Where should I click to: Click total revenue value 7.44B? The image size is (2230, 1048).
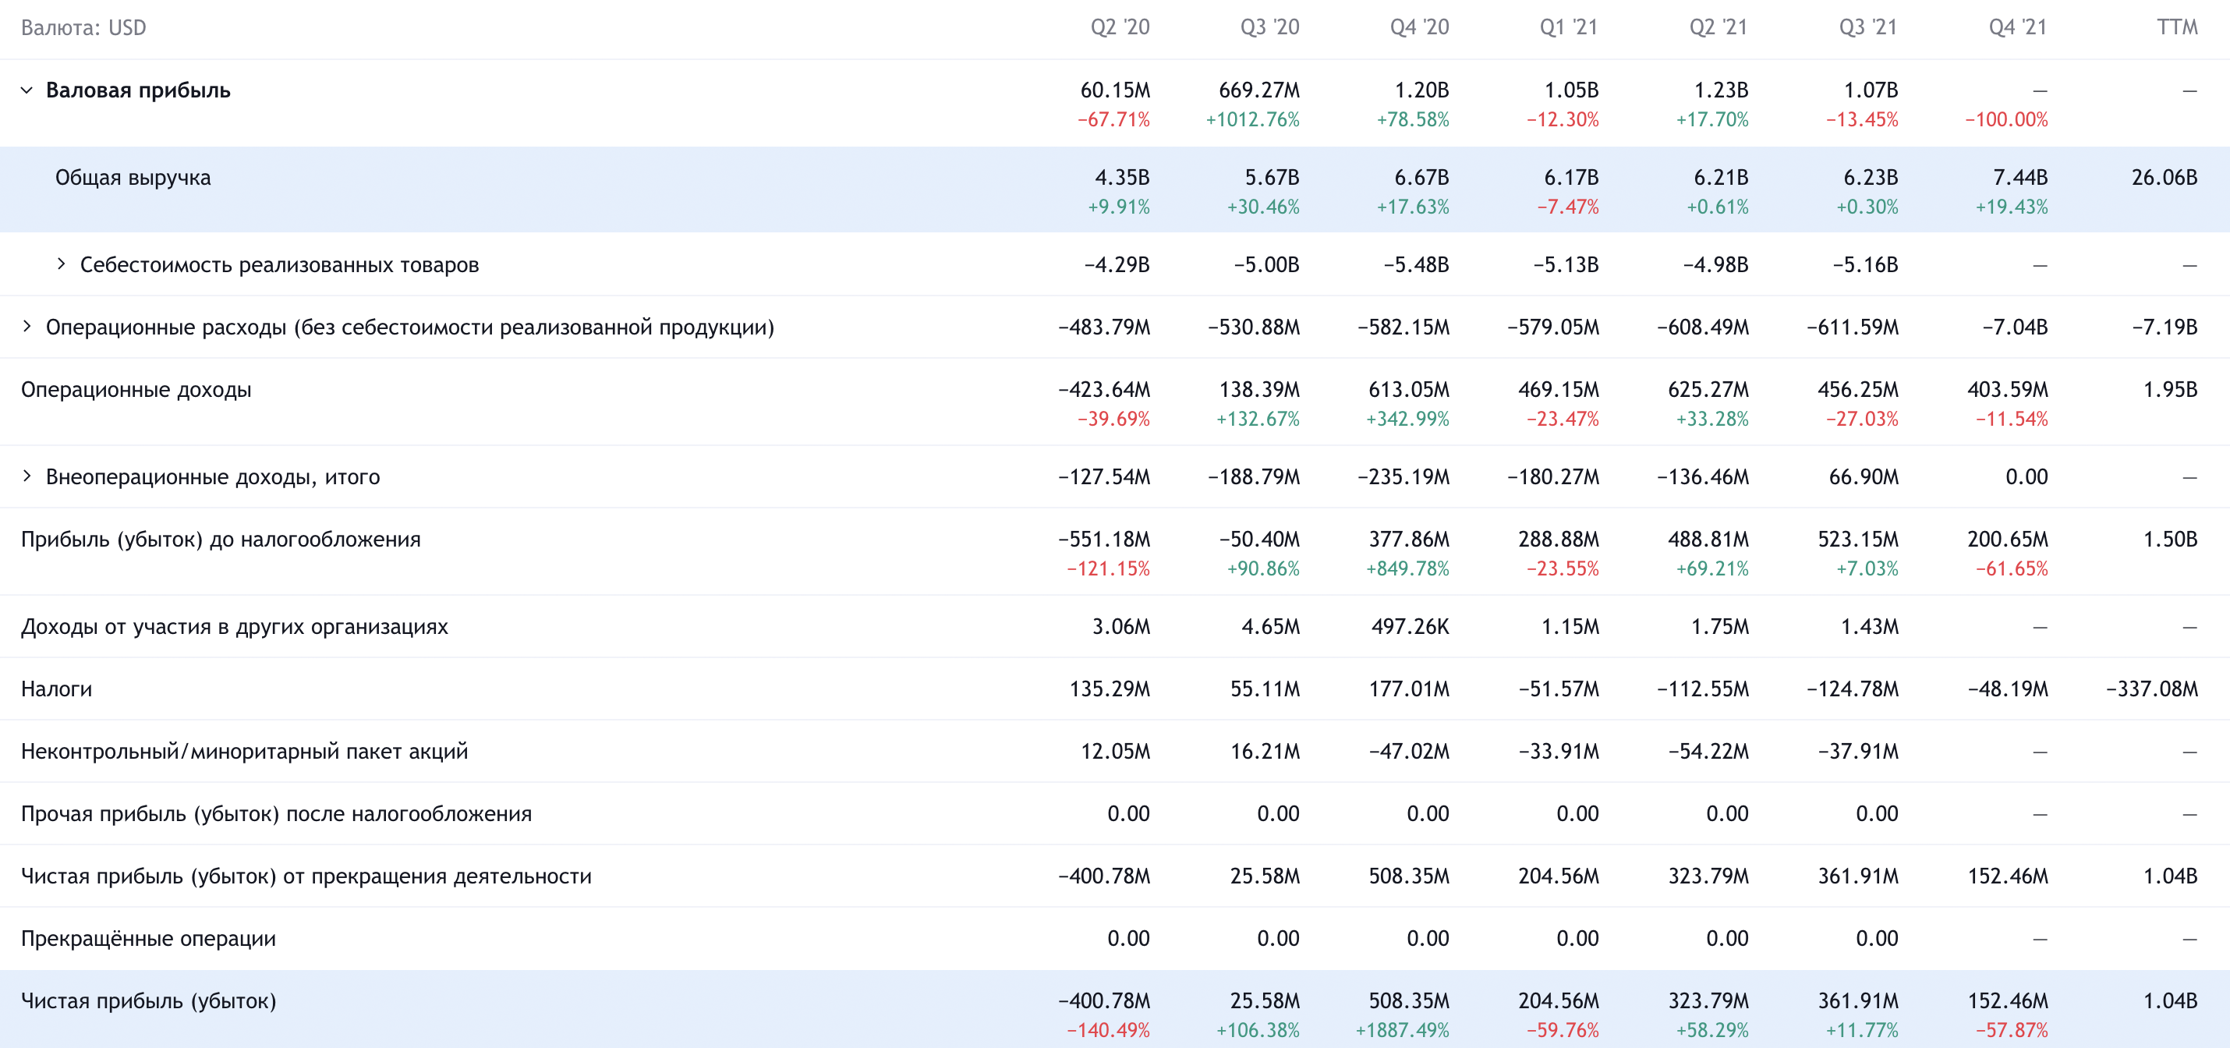(2020, 178)
